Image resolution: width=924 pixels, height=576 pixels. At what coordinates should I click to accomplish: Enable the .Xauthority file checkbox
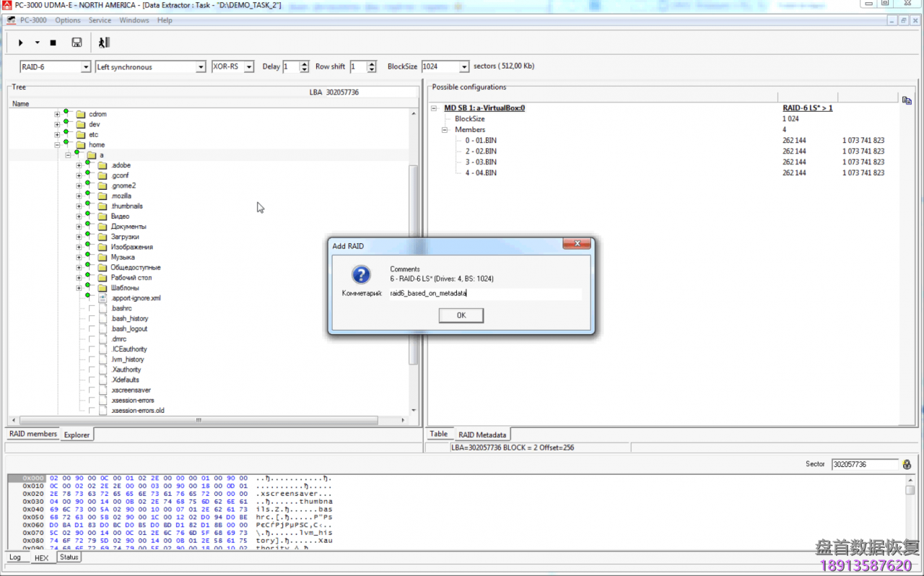pos(92,370)
